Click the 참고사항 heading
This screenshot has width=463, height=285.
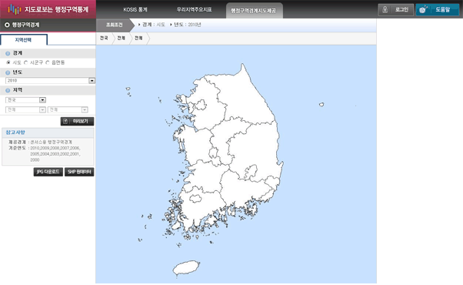pyautogui.click(x=15, y=132)
